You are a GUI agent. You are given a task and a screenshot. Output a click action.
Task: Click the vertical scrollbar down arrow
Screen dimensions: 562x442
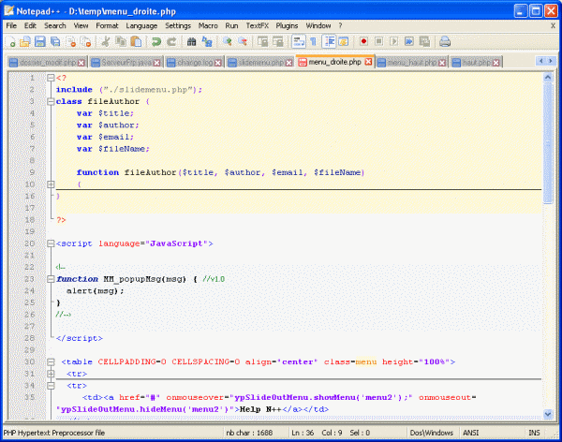[x=548, y=414]
